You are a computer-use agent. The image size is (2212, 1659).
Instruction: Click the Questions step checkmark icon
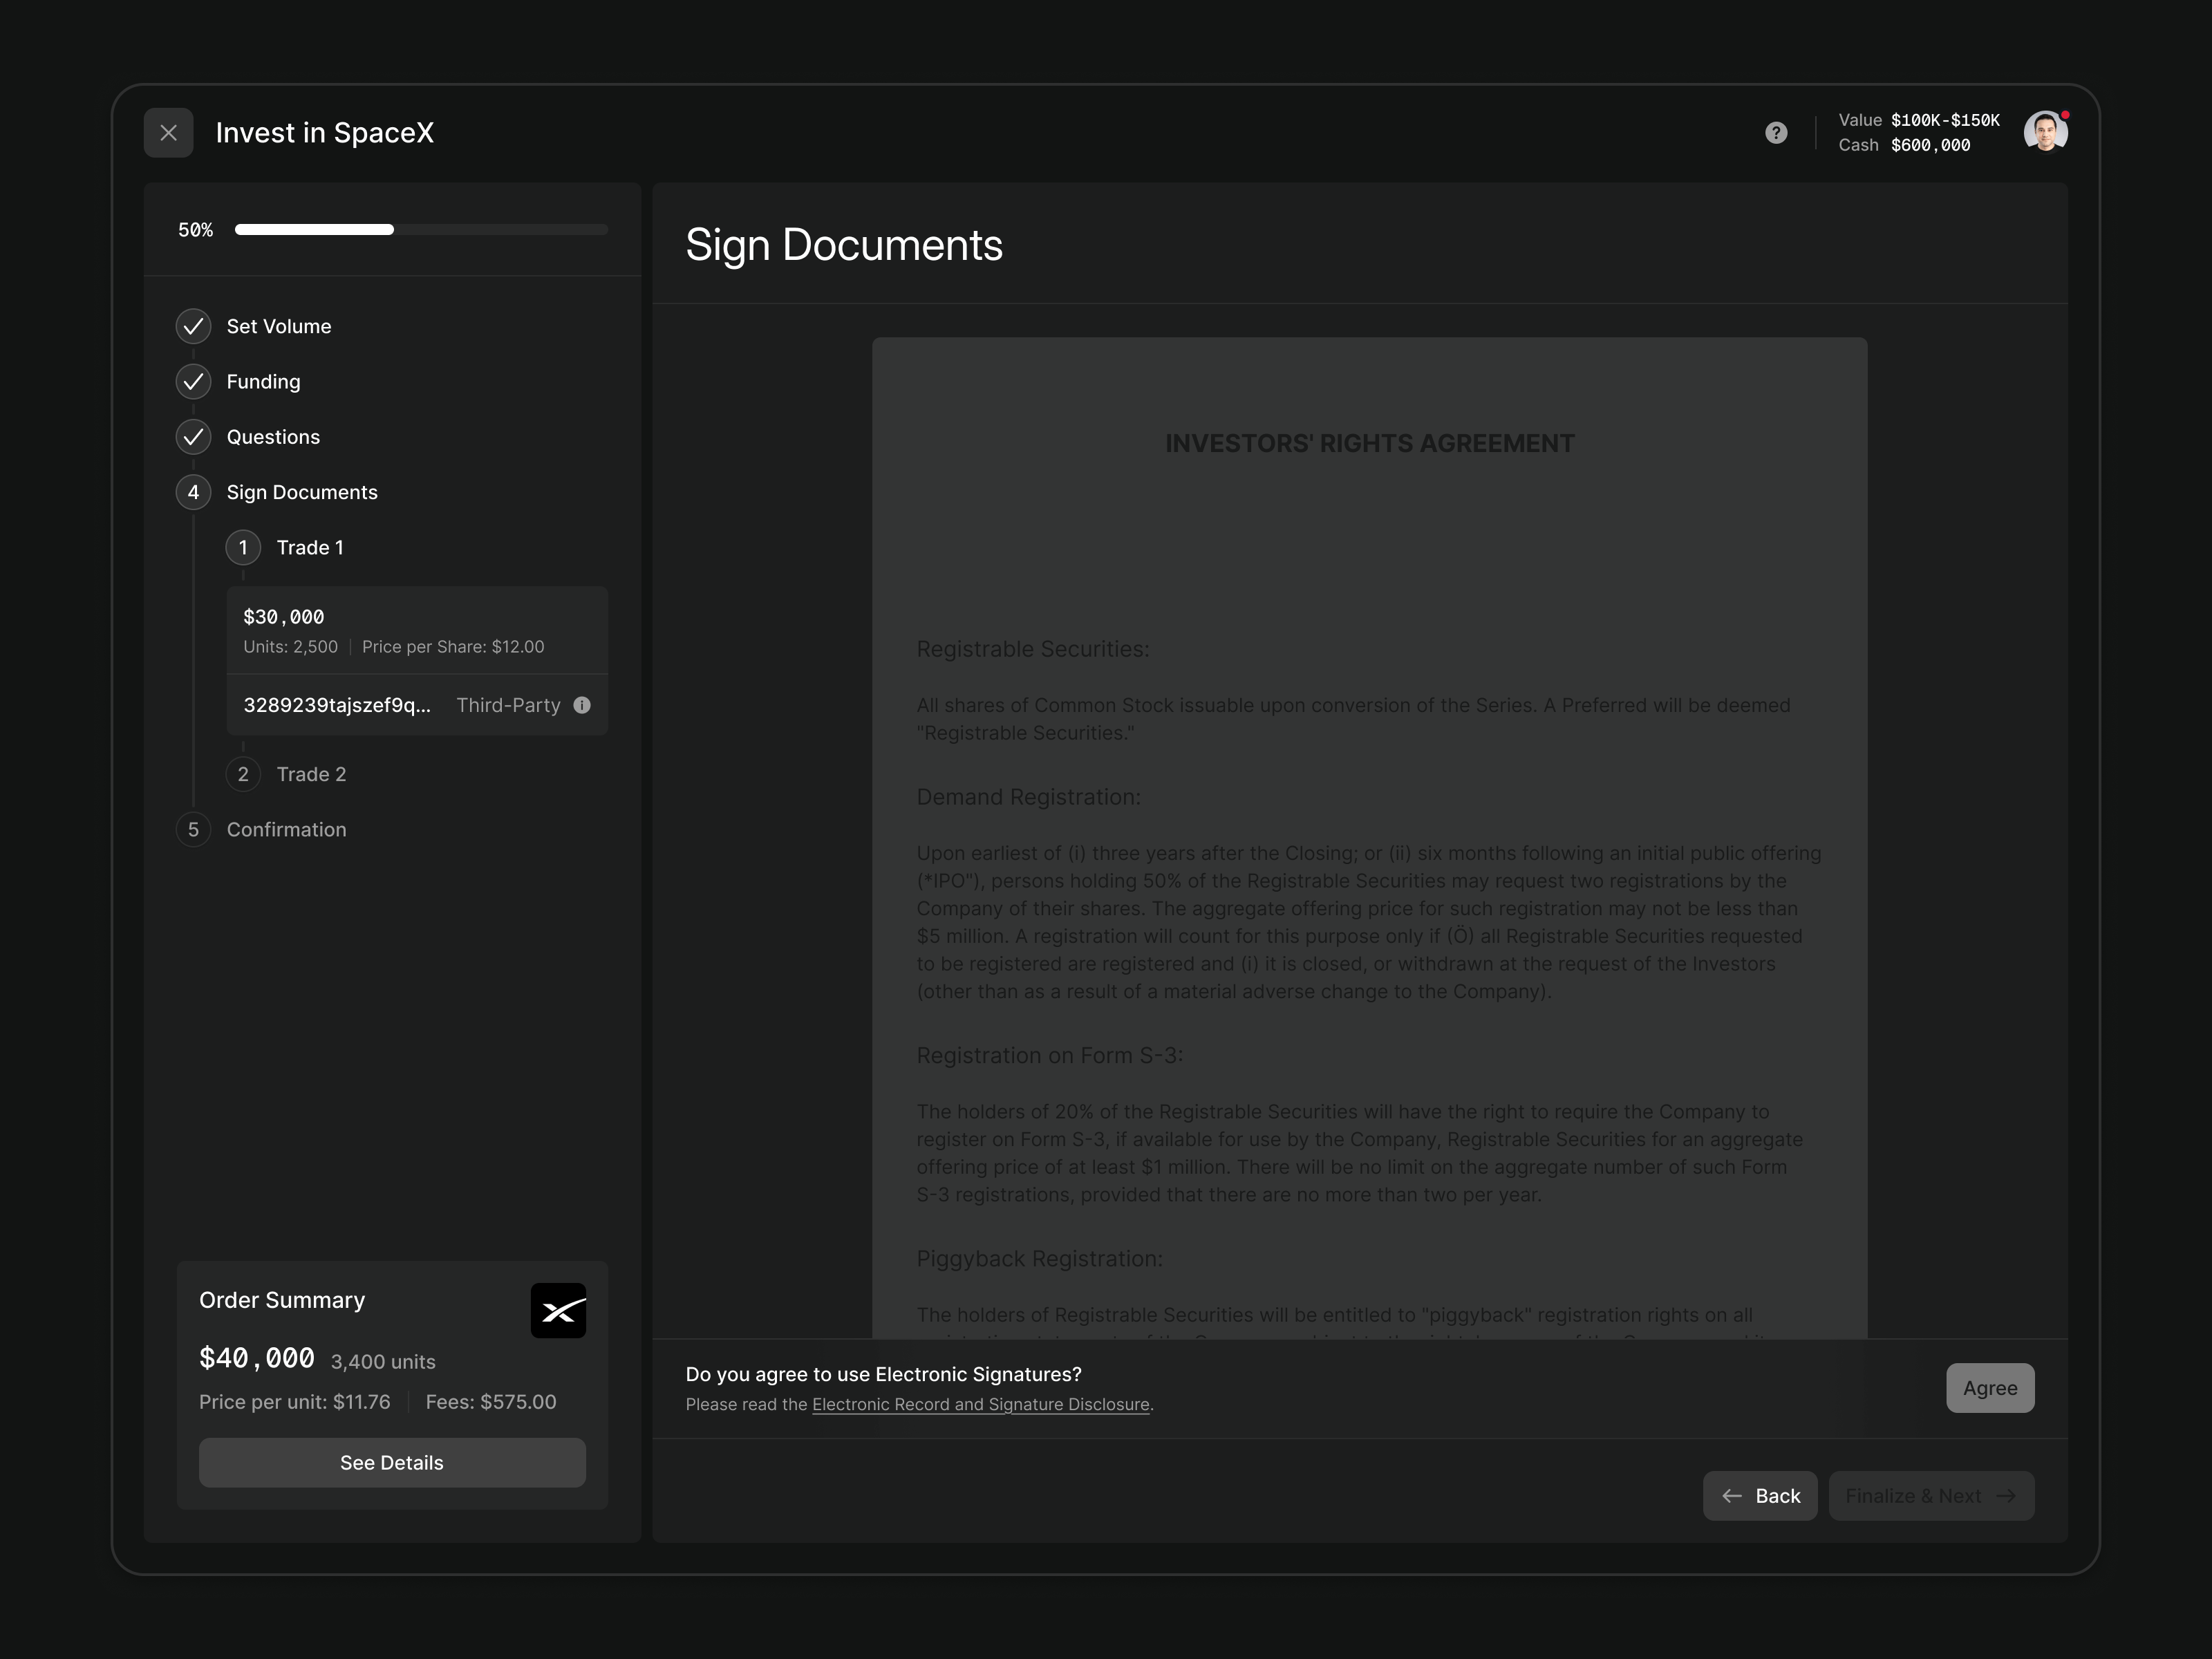coord(193,437)
